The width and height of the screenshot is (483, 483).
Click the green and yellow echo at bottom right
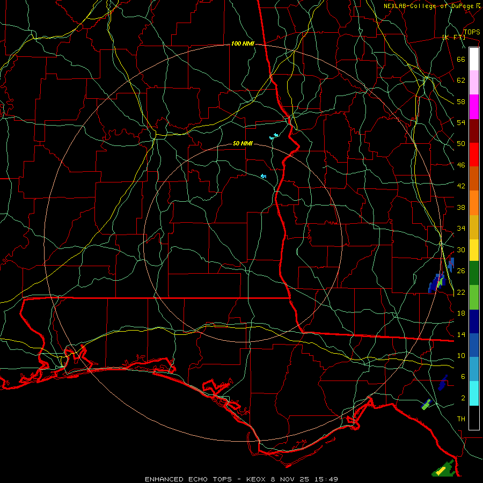tap(443, 469)
